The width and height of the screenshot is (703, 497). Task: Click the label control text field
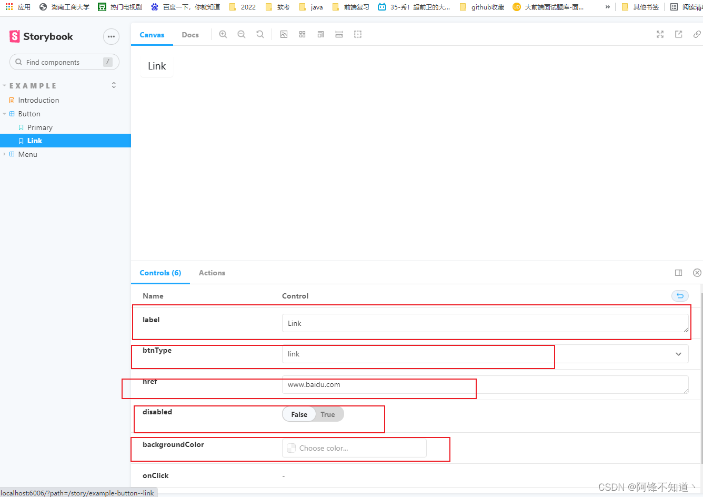click(485, 323)
